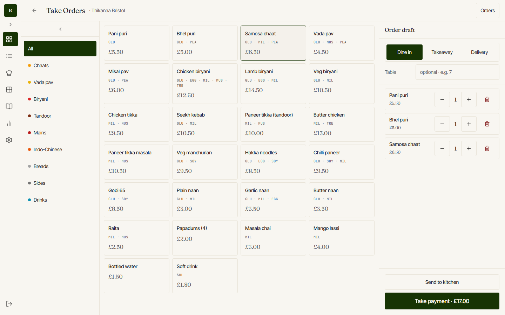
Task: Filter by Drinks category
Action: tap(60, 200)
